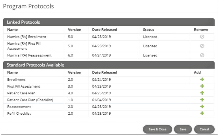This screenshot has width=219, height=136.
Task: Click the Save button
Action: coord(183,129)
